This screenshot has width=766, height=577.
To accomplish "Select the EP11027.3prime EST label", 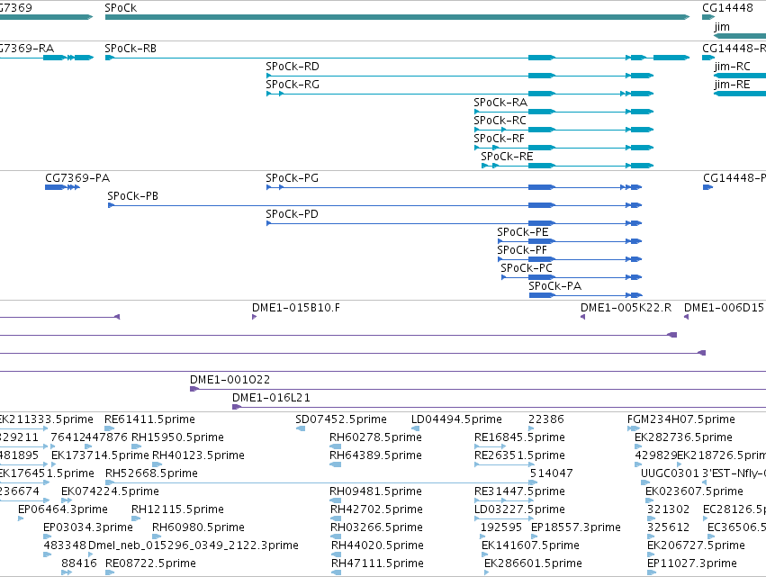I will click(x=692, y=563).
